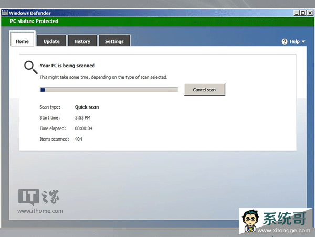The image size is (315, 237).
Task: Click the 'Start time:' label
Action: (50, 118)
